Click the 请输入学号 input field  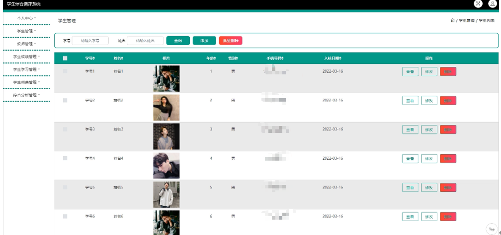click(x=90, y=41)
